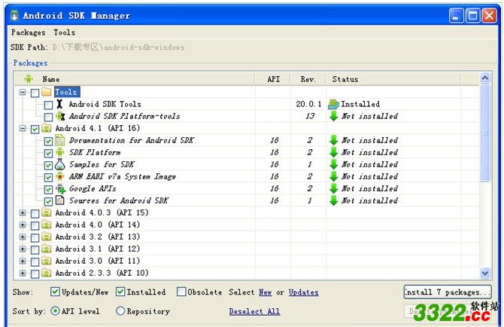Click the API column header

click(x=273, y=79)
